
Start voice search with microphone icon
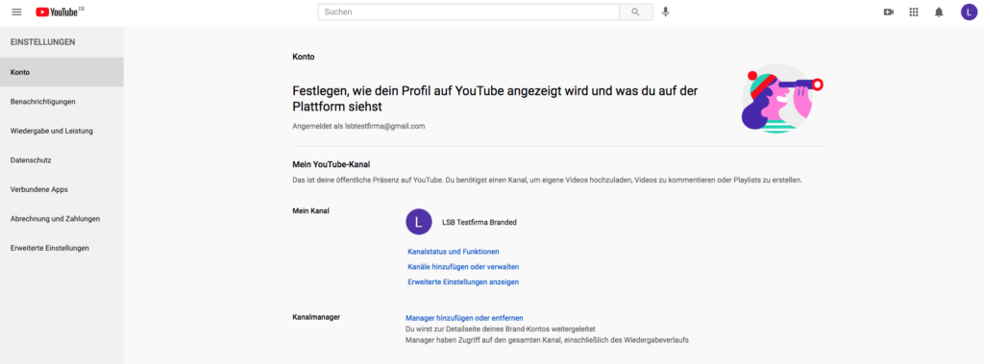pyautogui.click(x=665, y=12)
